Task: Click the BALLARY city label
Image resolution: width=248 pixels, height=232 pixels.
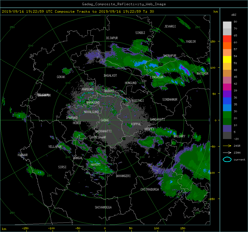Action: point(179,136)
